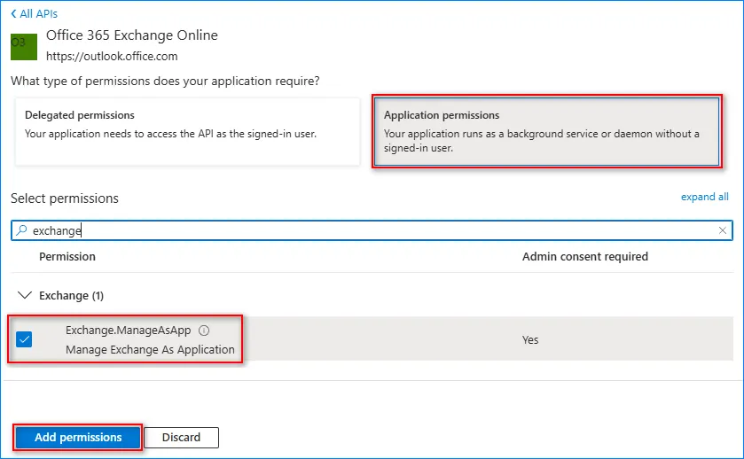
Task: Click the Discard button
Action: pos(181,437)
